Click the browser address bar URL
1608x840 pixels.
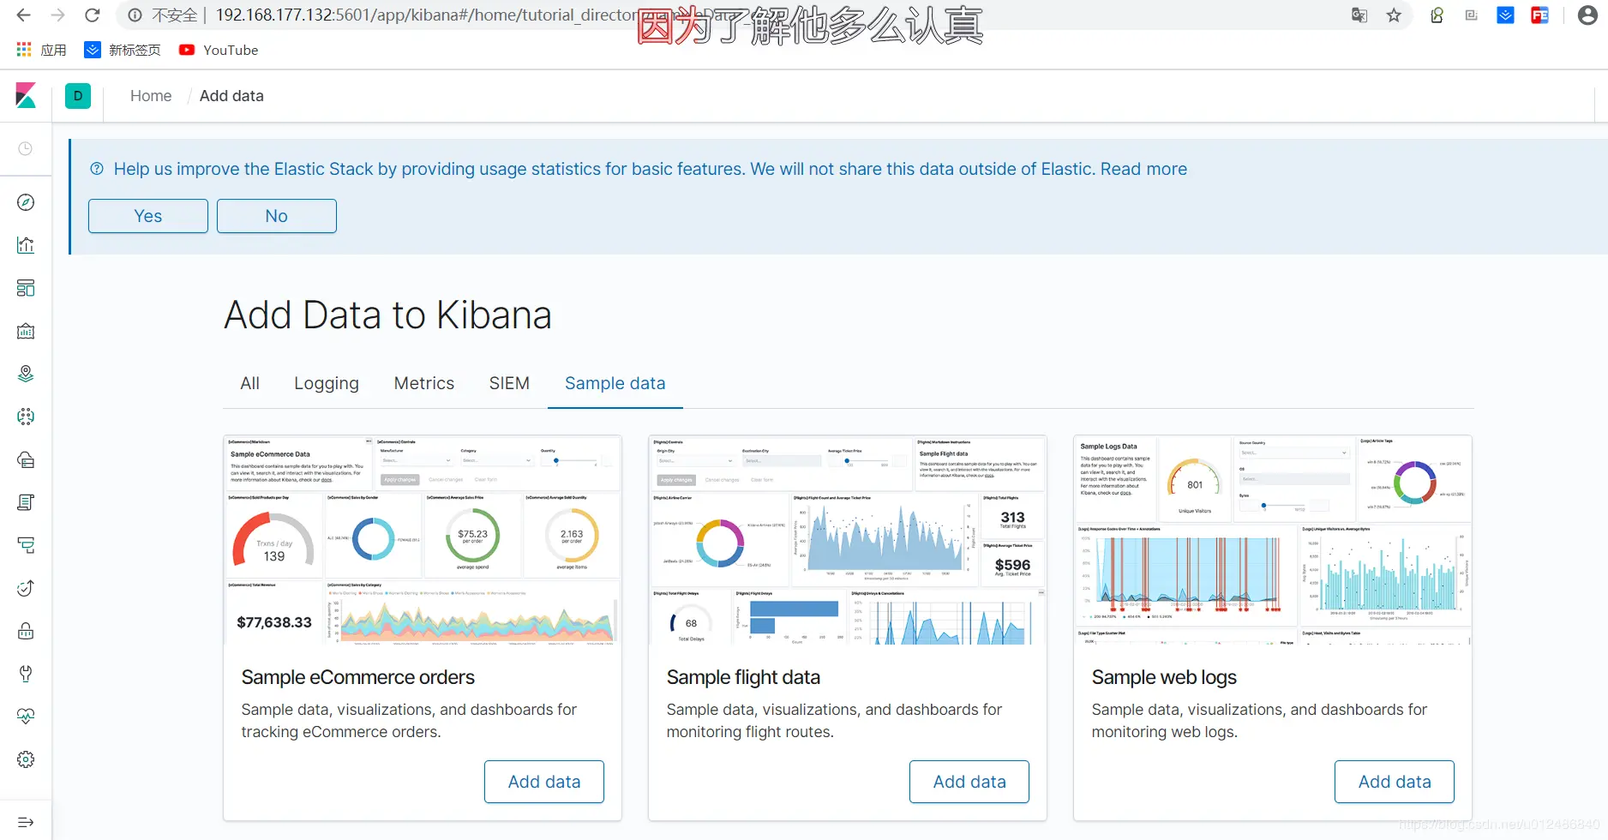[426, 15]
